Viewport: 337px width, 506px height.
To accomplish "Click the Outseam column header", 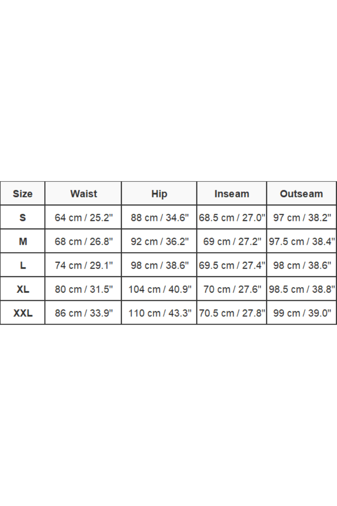I will pos(302,194).
